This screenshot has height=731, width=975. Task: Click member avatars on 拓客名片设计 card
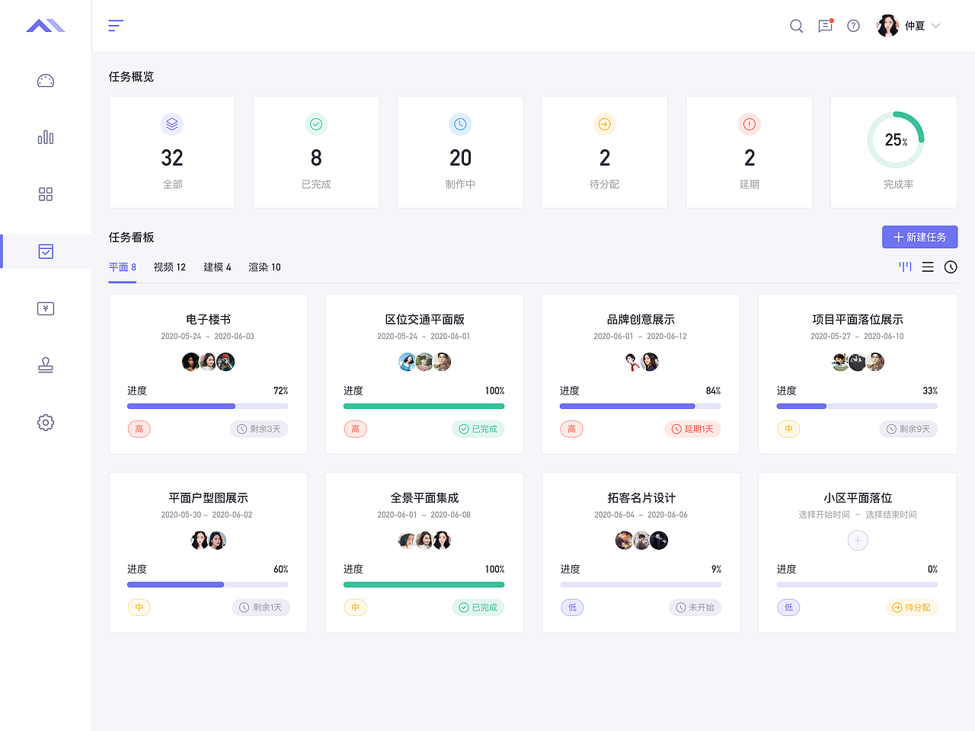coord(641,541)
